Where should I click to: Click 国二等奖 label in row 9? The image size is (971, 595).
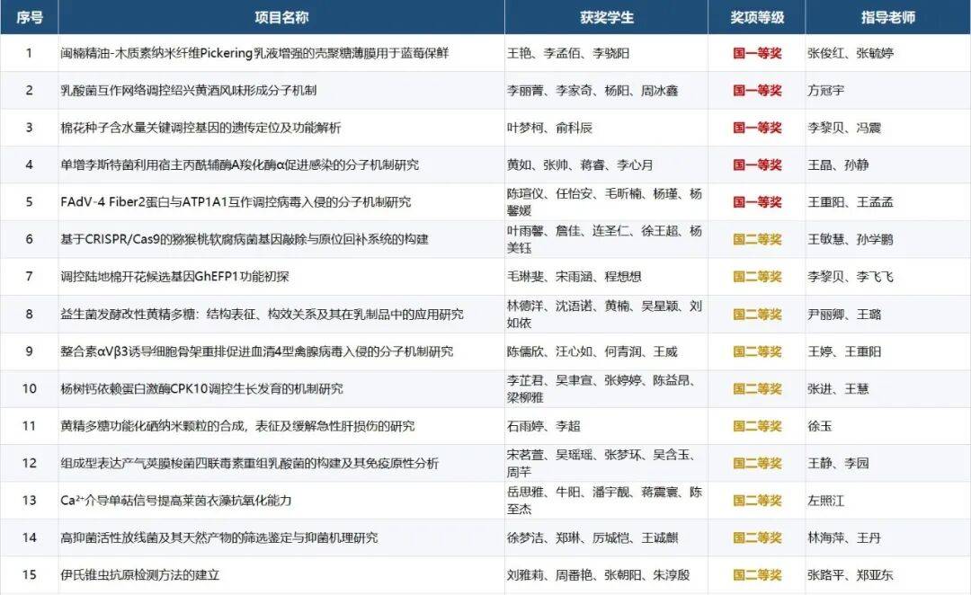(757, 351)
